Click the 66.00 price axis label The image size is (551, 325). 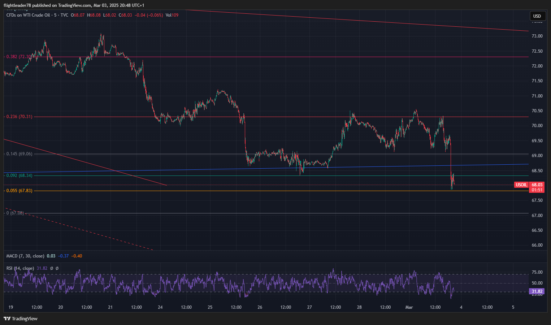[537, 245]
